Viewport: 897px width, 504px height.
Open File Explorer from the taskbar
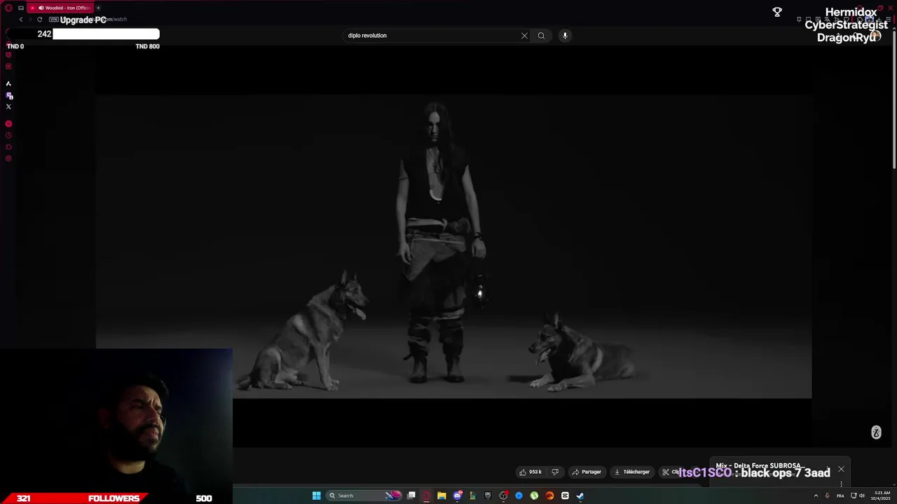coord(441,496)
